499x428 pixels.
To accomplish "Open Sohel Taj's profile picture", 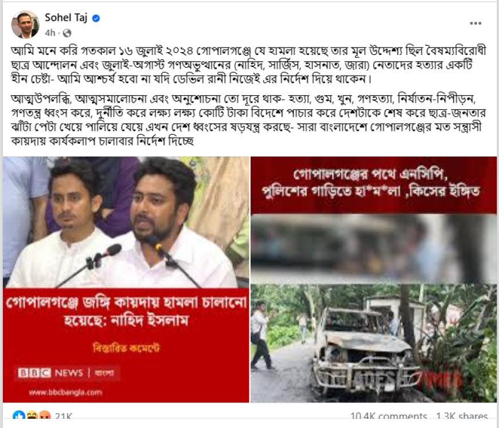I will click(x=25, y=24).
